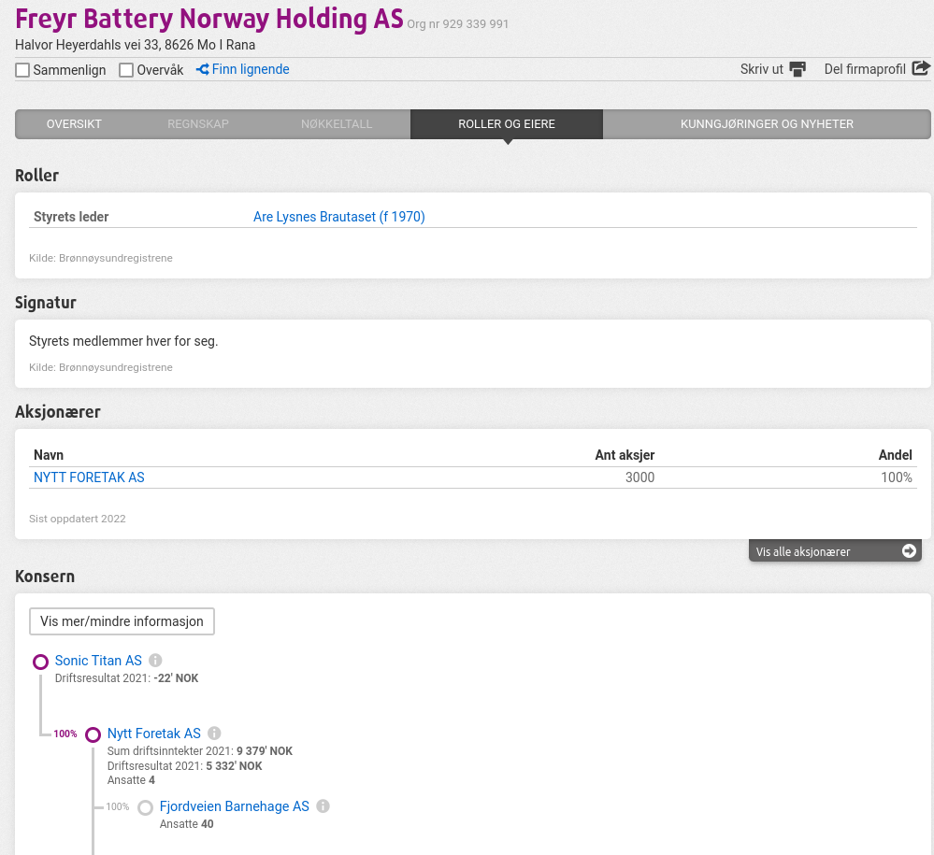934x855 pixels.
Task: Click info icon next to Sonic Titan AS
Action: 155,661
